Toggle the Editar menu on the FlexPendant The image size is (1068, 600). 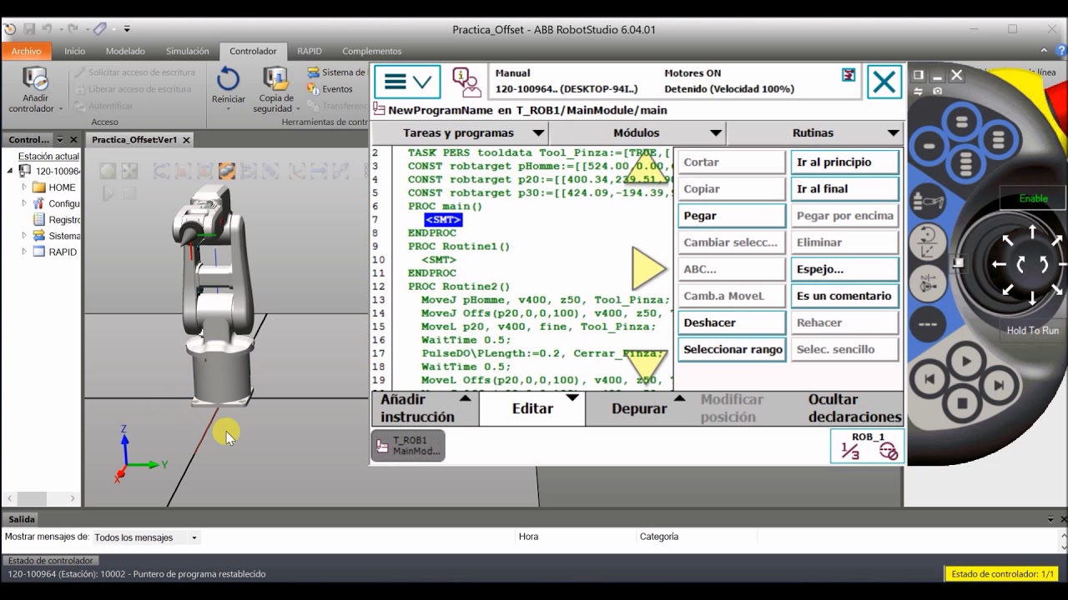(532, 408)
